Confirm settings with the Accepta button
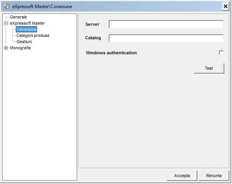Screen dimensions: 232x184 tap(182, 176)
